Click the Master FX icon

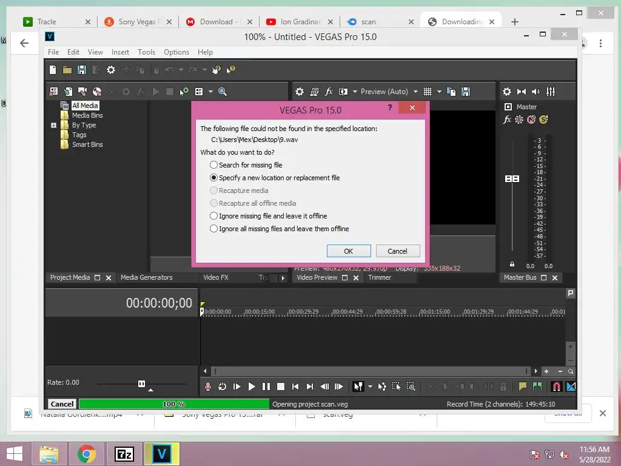507,120
